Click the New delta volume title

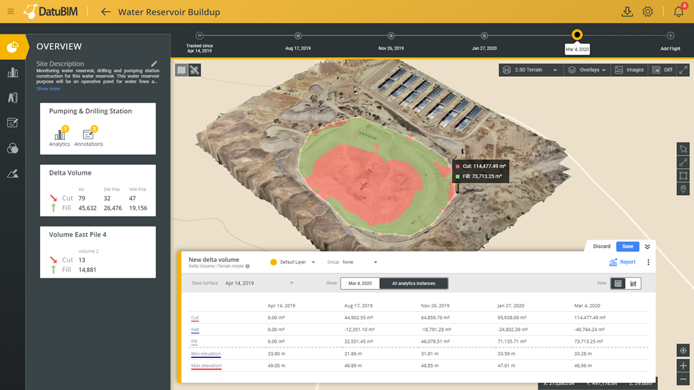pyautogui.click(x=214, y=259)
